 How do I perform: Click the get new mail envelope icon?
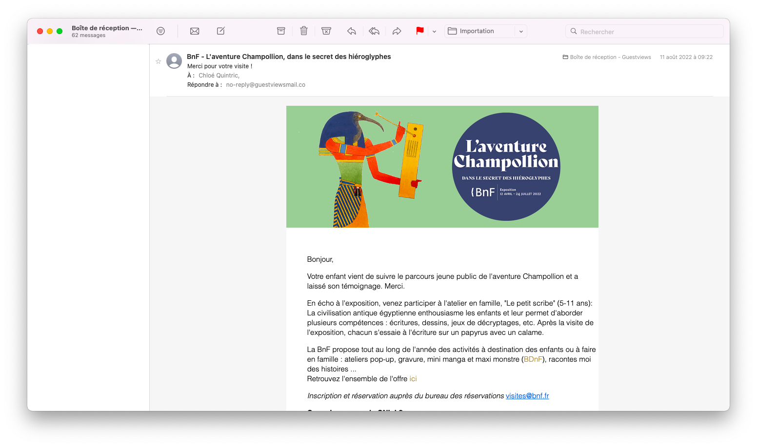click(x=195, y=31)
